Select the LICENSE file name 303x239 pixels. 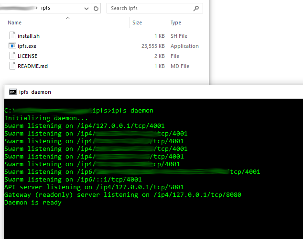(27, 56)
